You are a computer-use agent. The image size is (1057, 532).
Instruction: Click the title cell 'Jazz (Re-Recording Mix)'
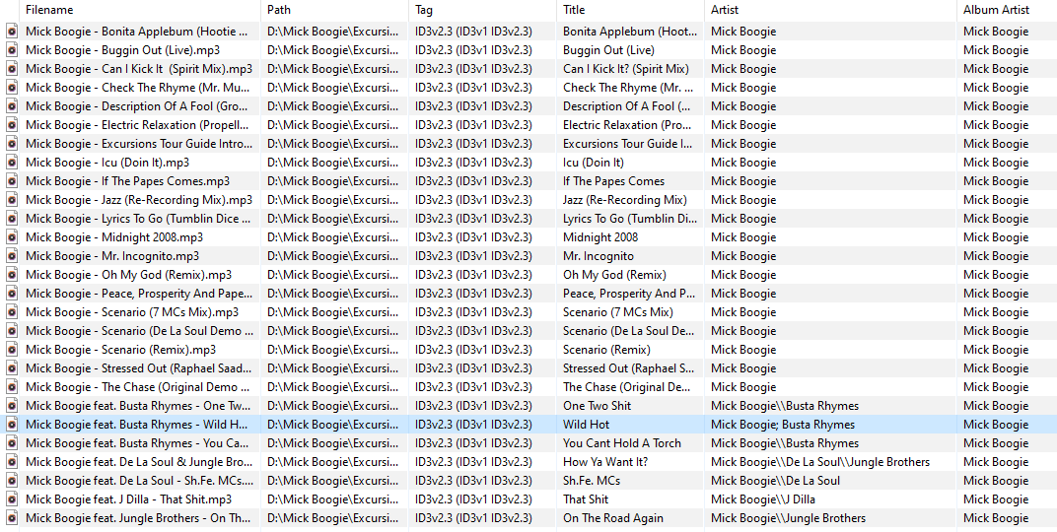625,200
